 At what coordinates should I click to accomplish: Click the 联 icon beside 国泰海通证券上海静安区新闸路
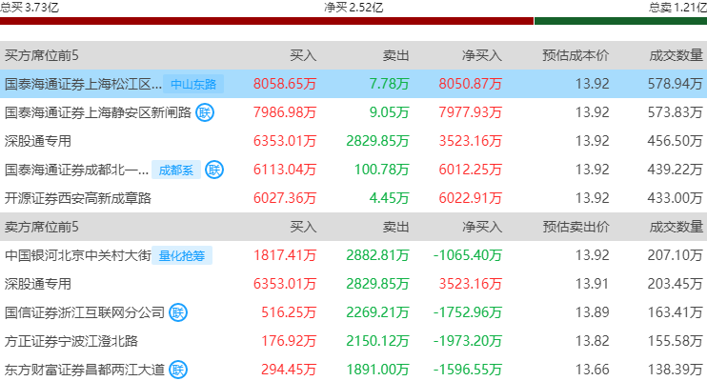205,112
